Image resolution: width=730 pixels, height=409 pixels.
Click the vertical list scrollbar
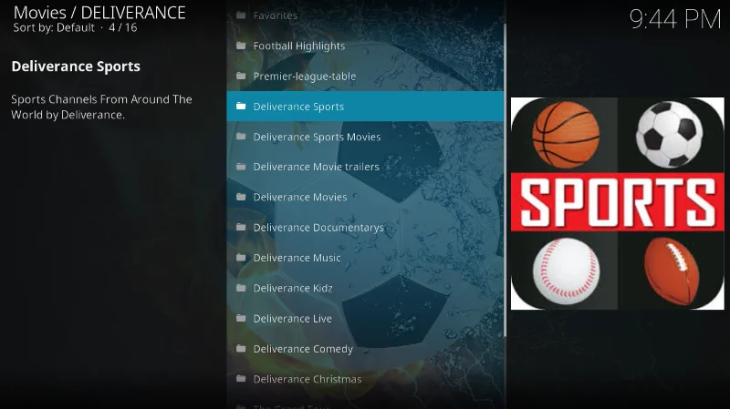(x=506, y=180)
